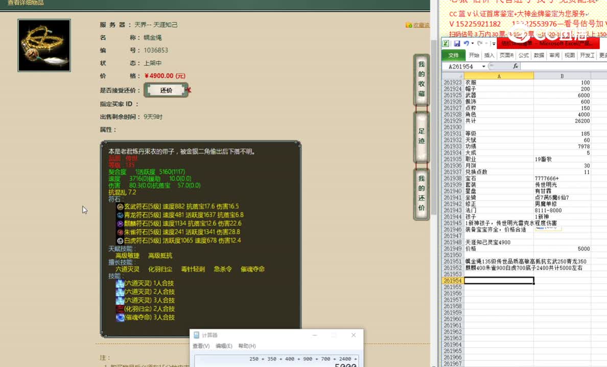Select cell containing 天涯知己灵宝4900
This screenshot has height=367, width=607.
[x=499, y=242]
